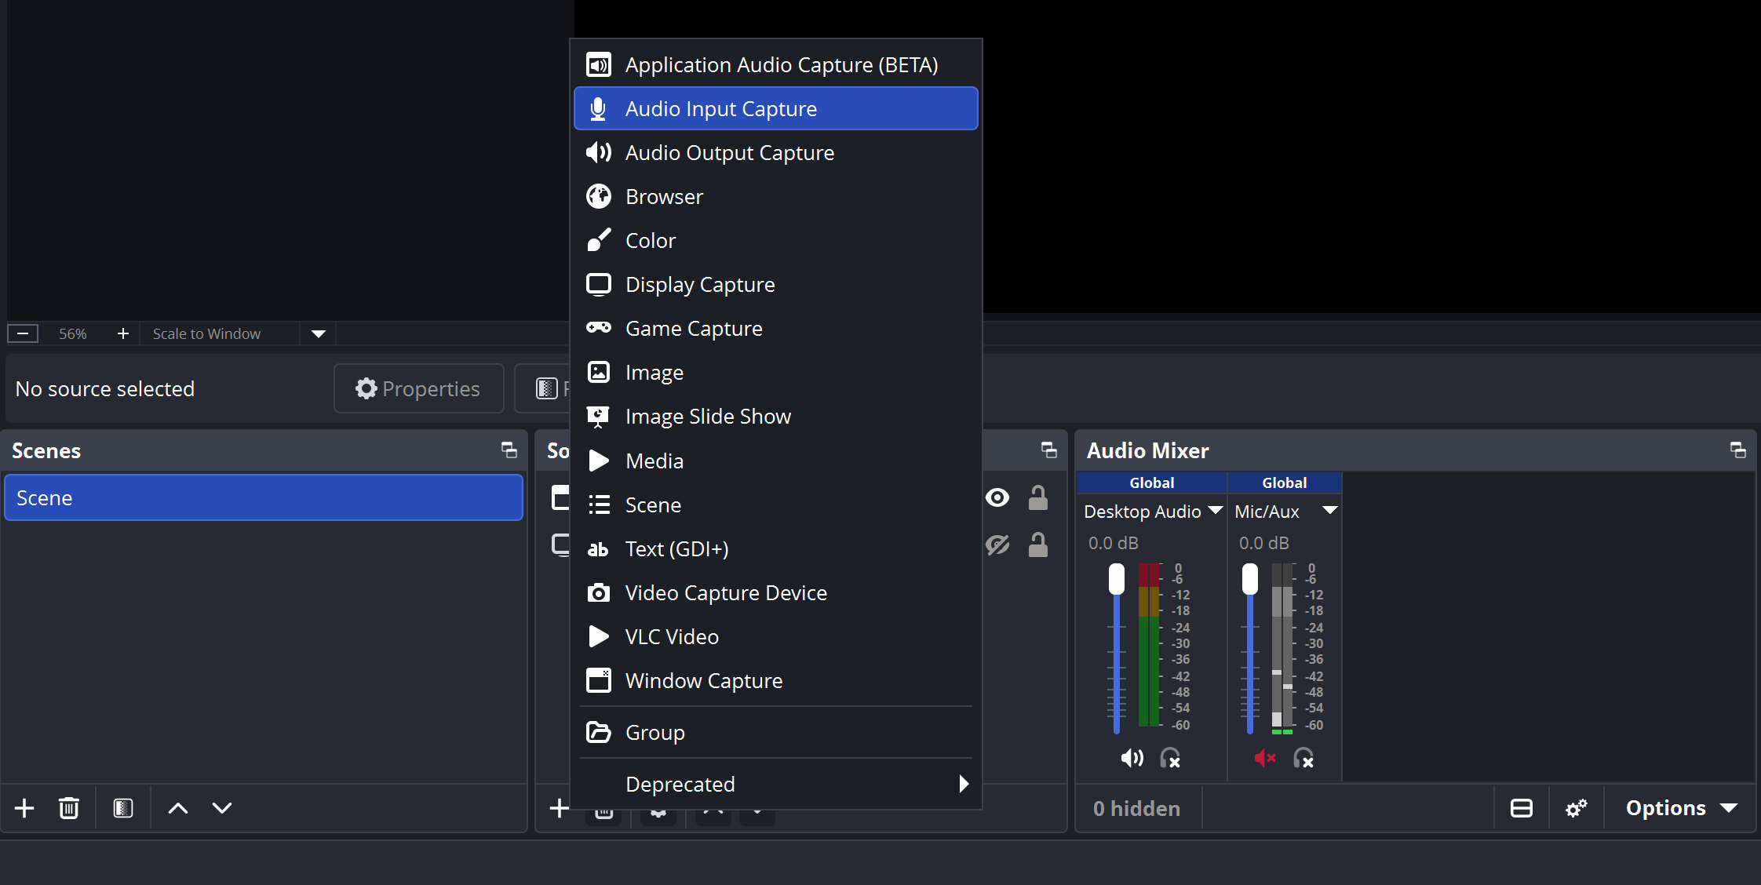Create a Group from the menu
1761x885 pixels.
[775, 732]
